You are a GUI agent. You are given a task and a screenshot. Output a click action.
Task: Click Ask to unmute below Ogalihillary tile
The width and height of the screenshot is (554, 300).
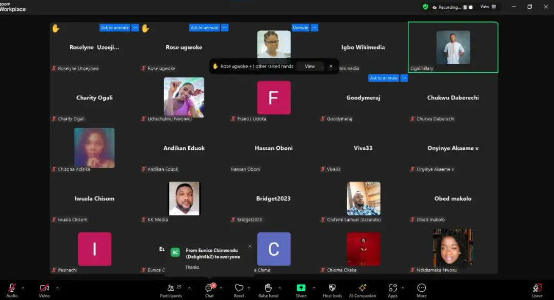[384, 78]
